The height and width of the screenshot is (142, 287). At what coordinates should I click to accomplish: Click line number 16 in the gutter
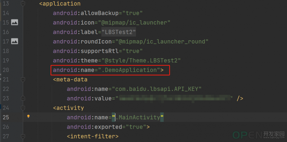pos(6,32)
